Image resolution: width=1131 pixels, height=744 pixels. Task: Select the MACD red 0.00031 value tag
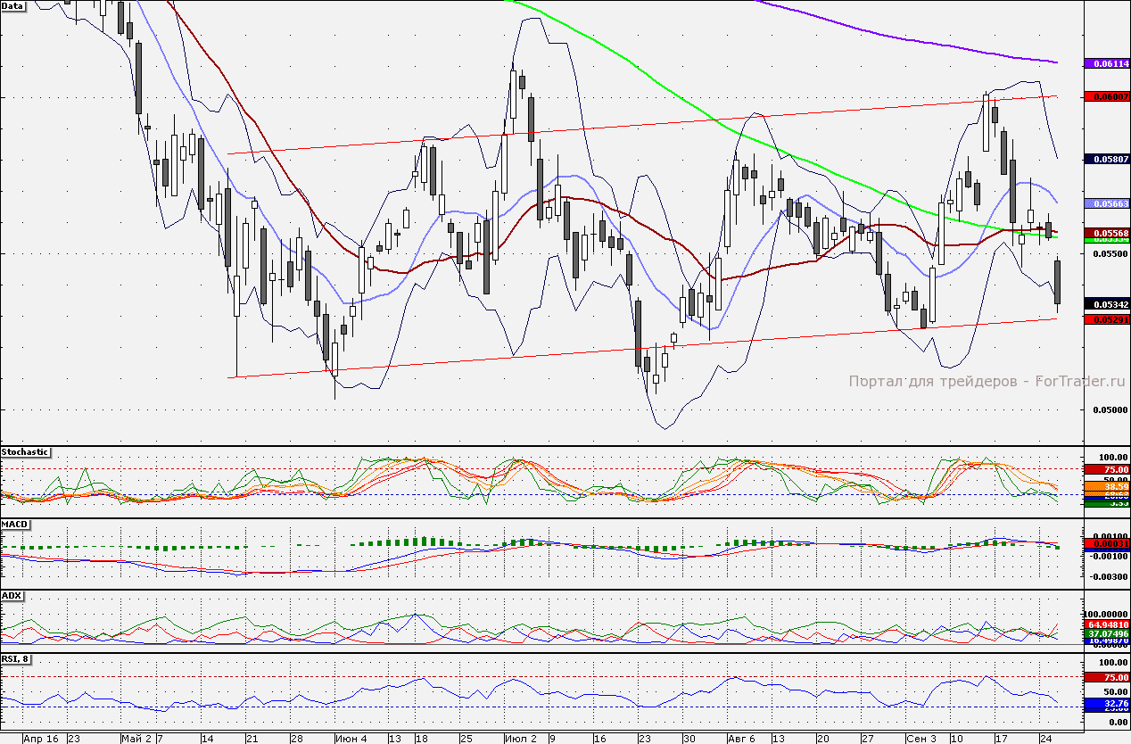[1107, 543]
